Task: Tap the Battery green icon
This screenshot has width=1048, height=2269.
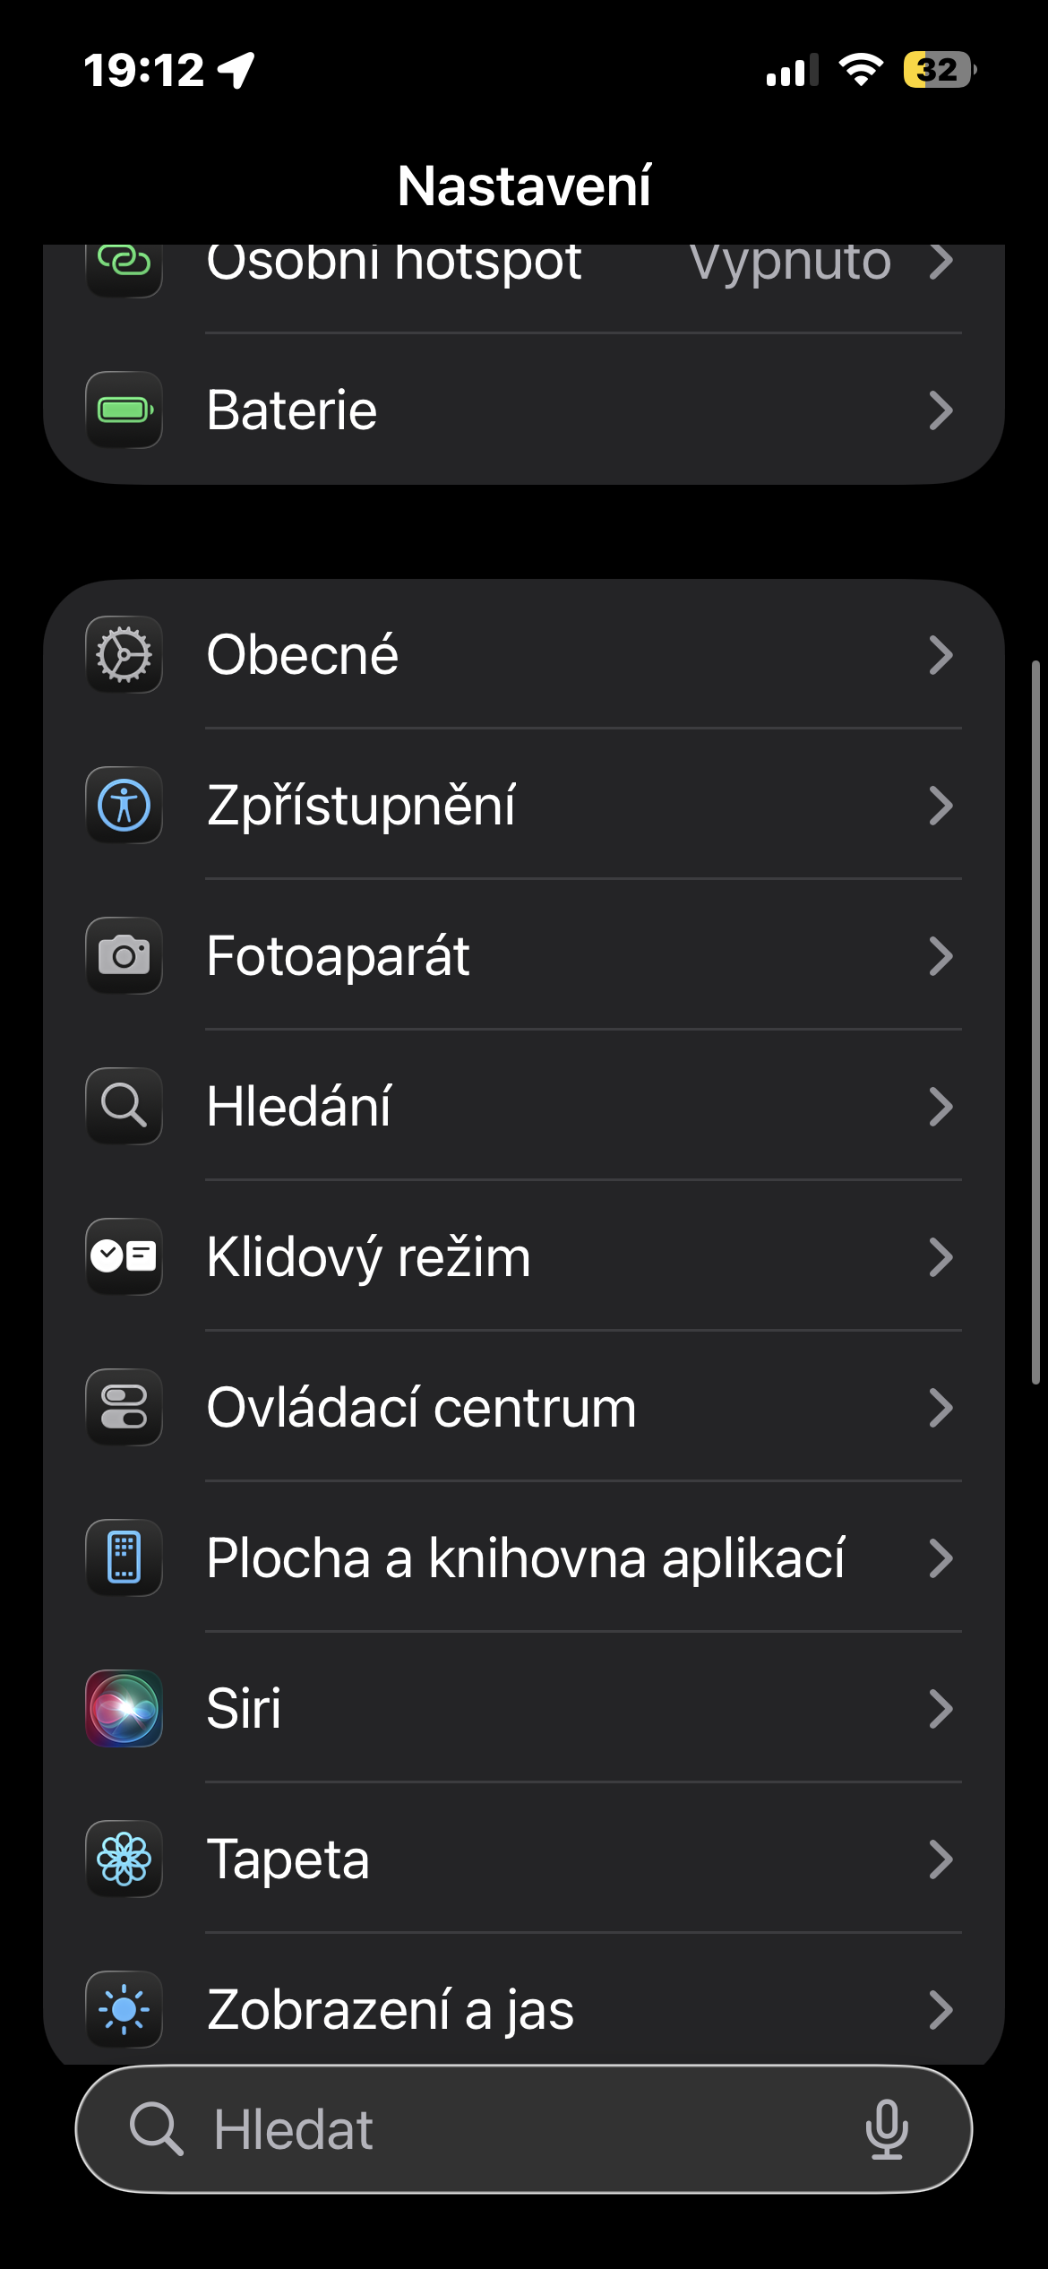Action: pos(124,410)
